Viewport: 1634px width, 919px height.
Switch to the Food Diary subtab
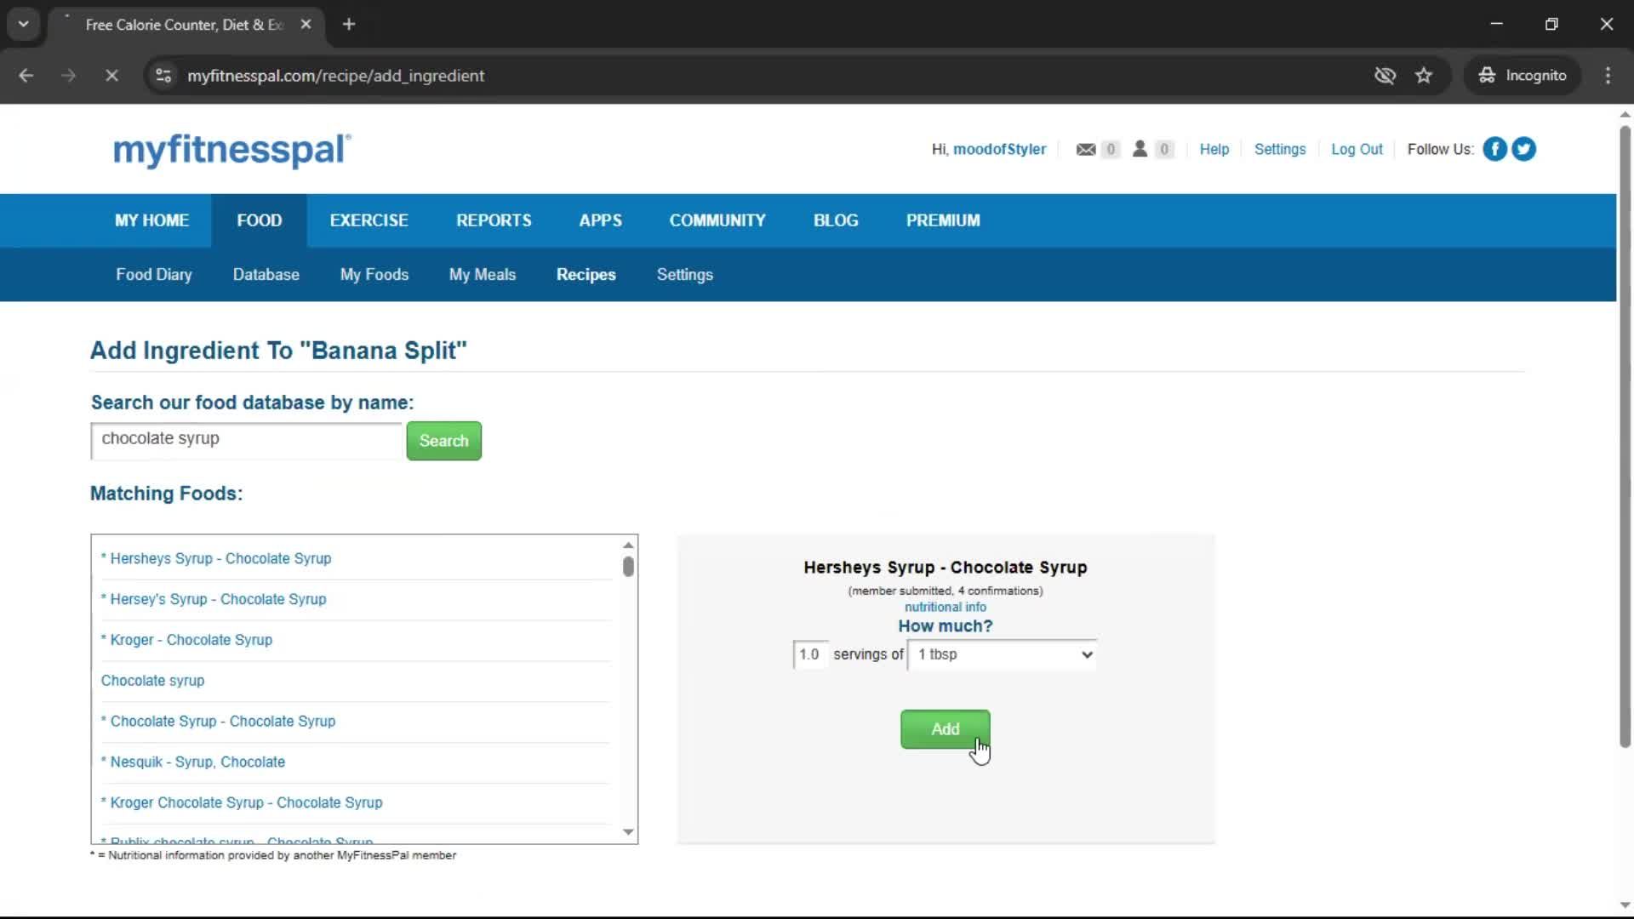click(x=154, y=275)
